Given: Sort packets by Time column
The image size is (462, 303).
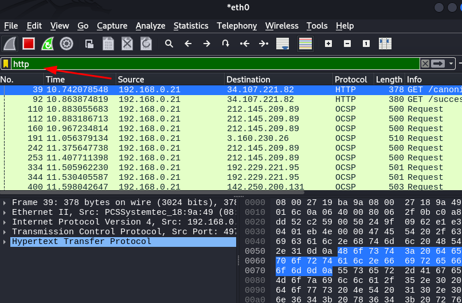Looking at the screenshot, I should click(80, 80).
